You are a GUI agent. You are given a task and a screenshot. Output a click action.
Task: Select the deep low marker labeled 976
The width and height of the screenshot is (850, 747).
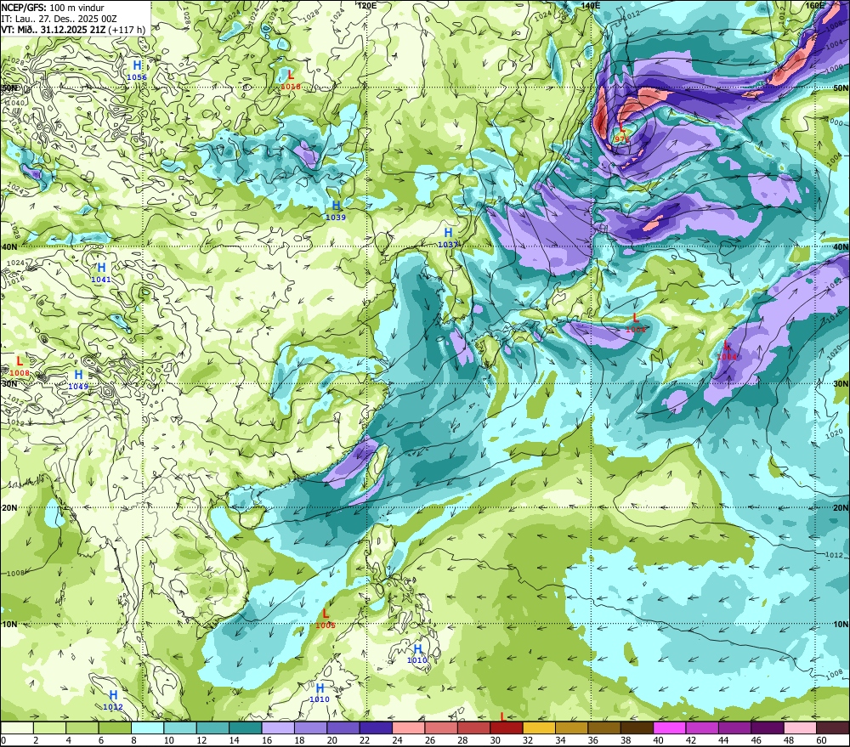(622, 133)
